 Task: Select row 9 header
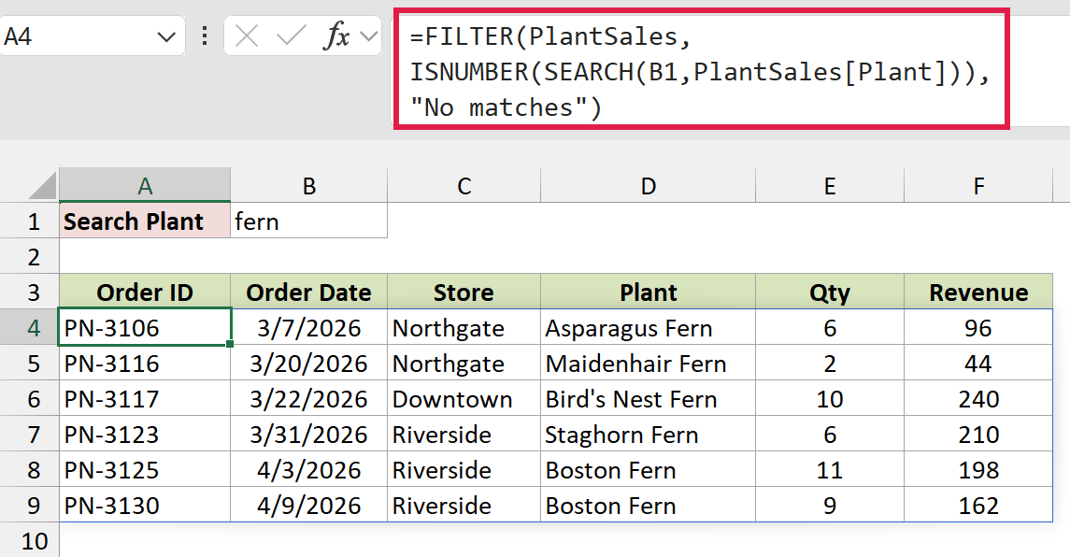click(x=29, y=505)
